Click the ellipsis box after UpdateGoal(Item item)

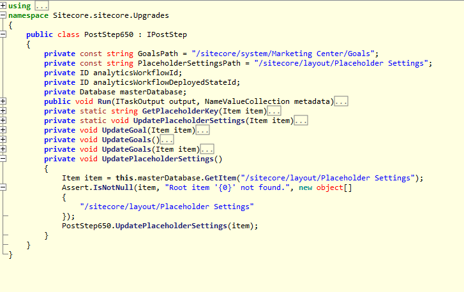[202, 130]
